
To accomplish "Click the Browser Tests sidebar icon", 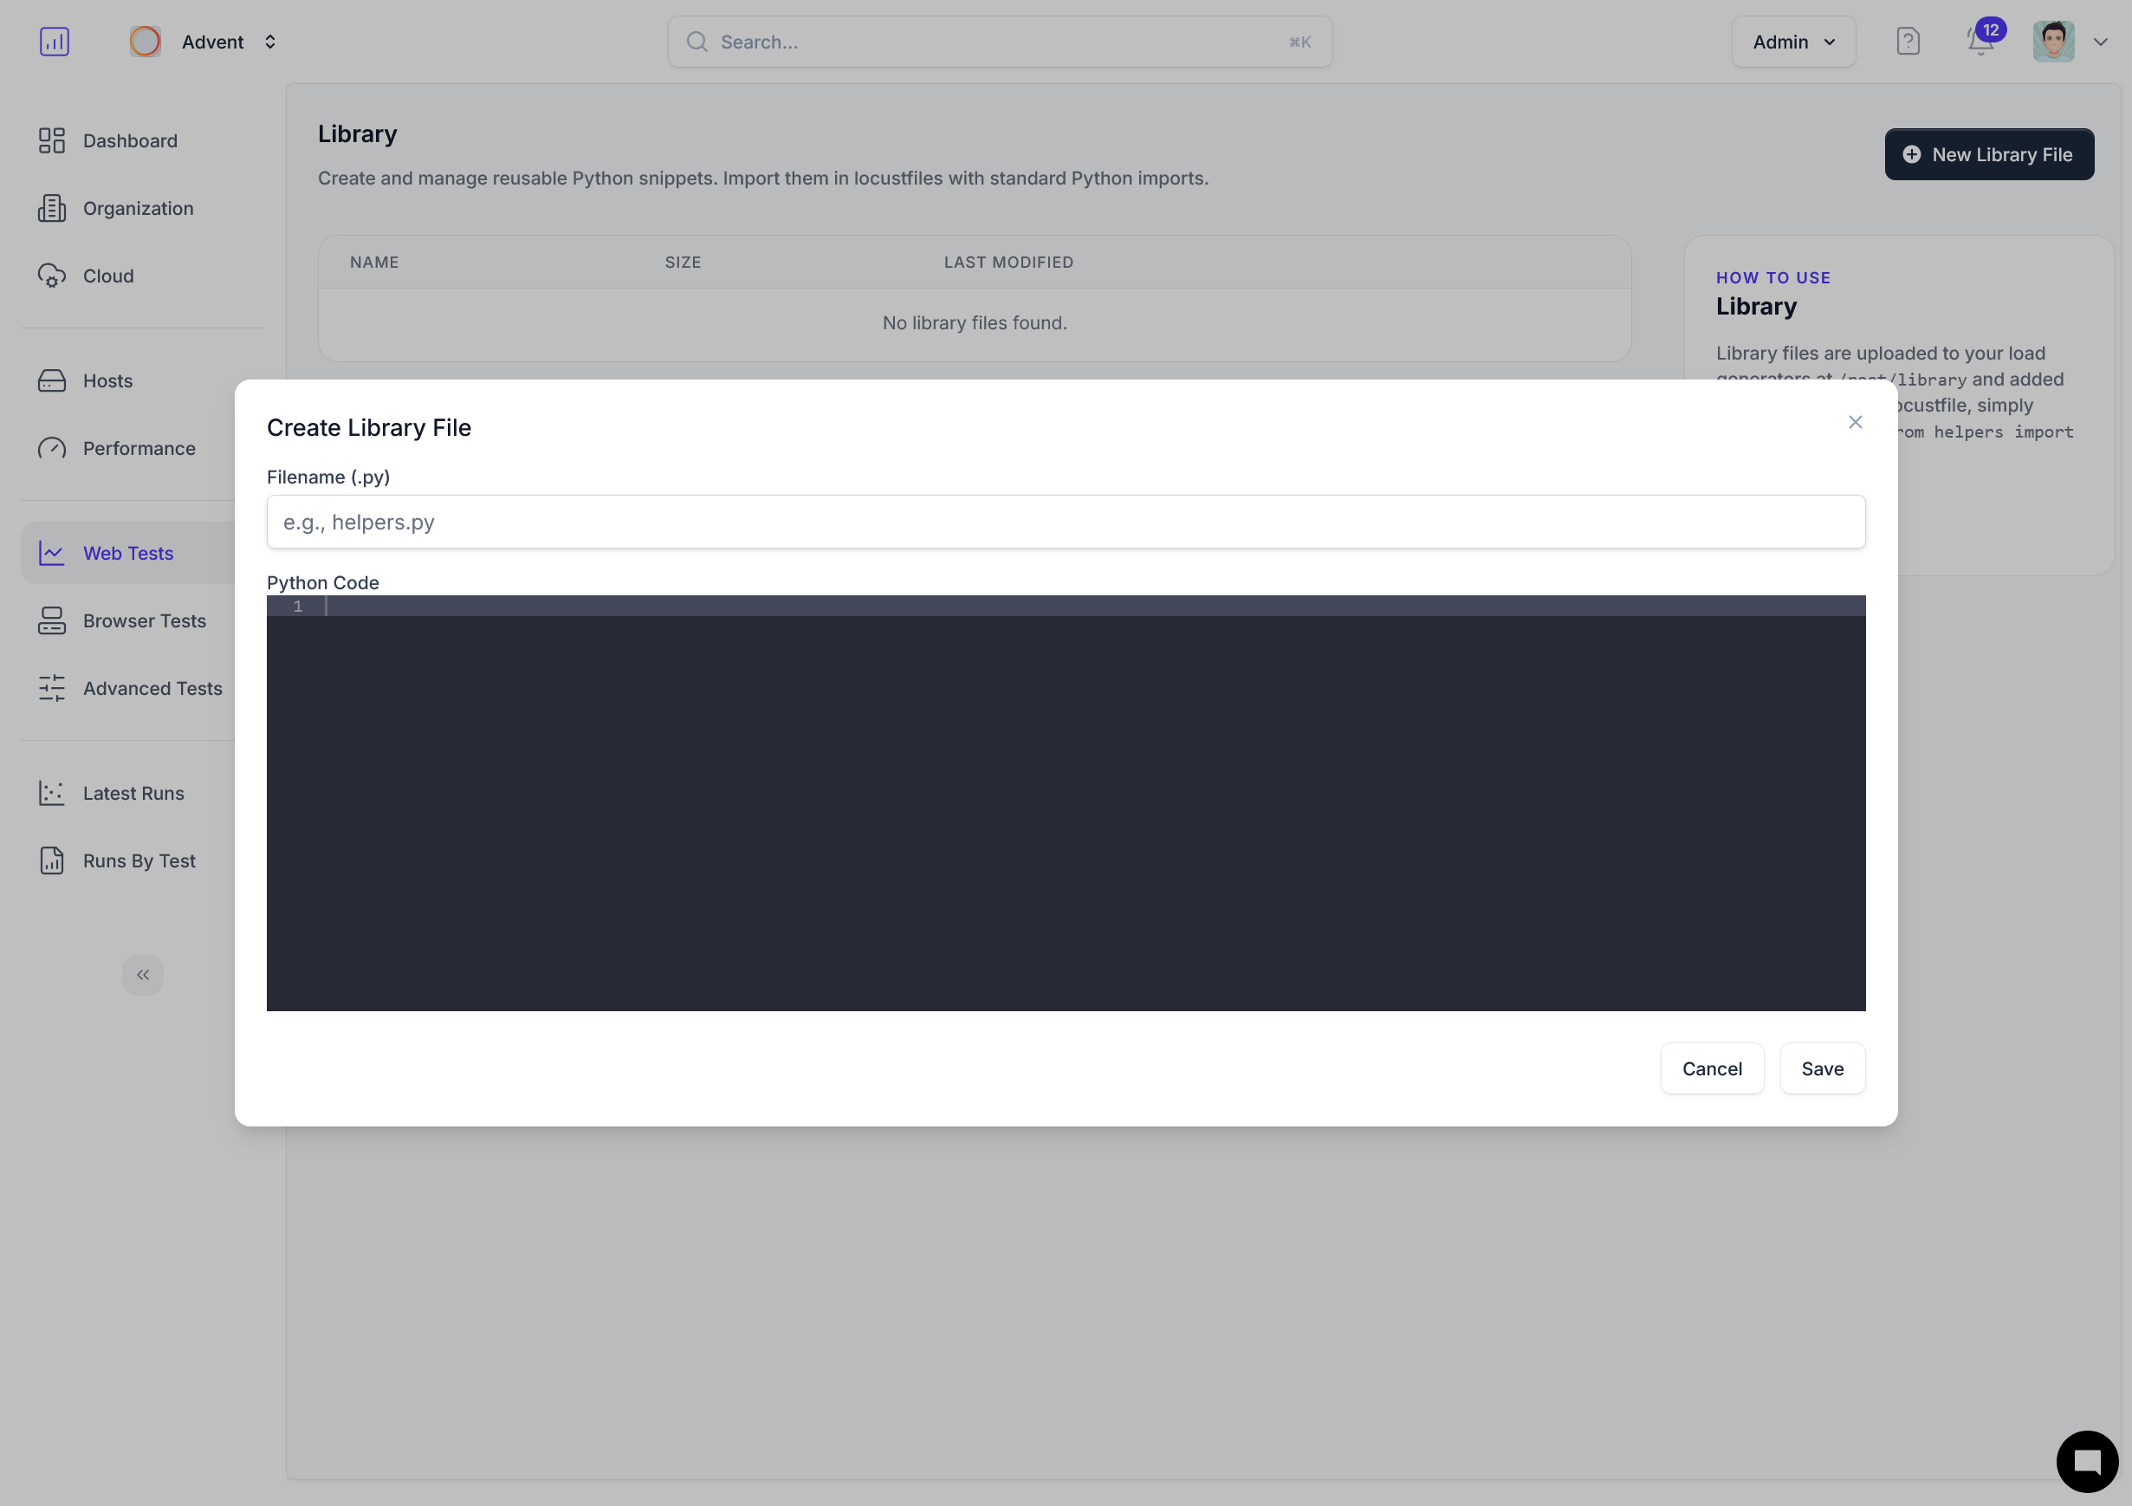I will 52,620.
